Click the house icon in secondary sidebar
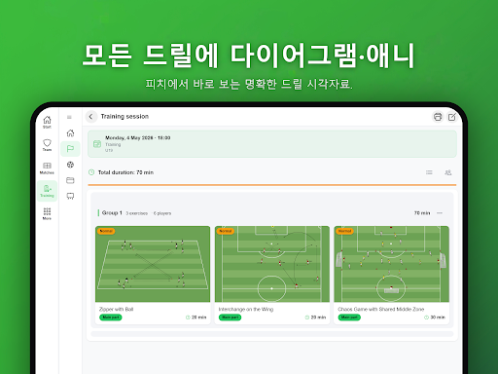This screenshot has width=498, height=374. click(x=70, y=133)
